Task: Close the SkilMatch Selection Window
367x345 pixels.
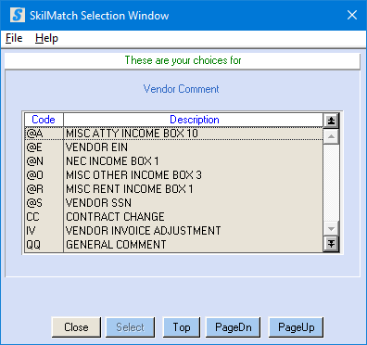Action: pos(352,15)
